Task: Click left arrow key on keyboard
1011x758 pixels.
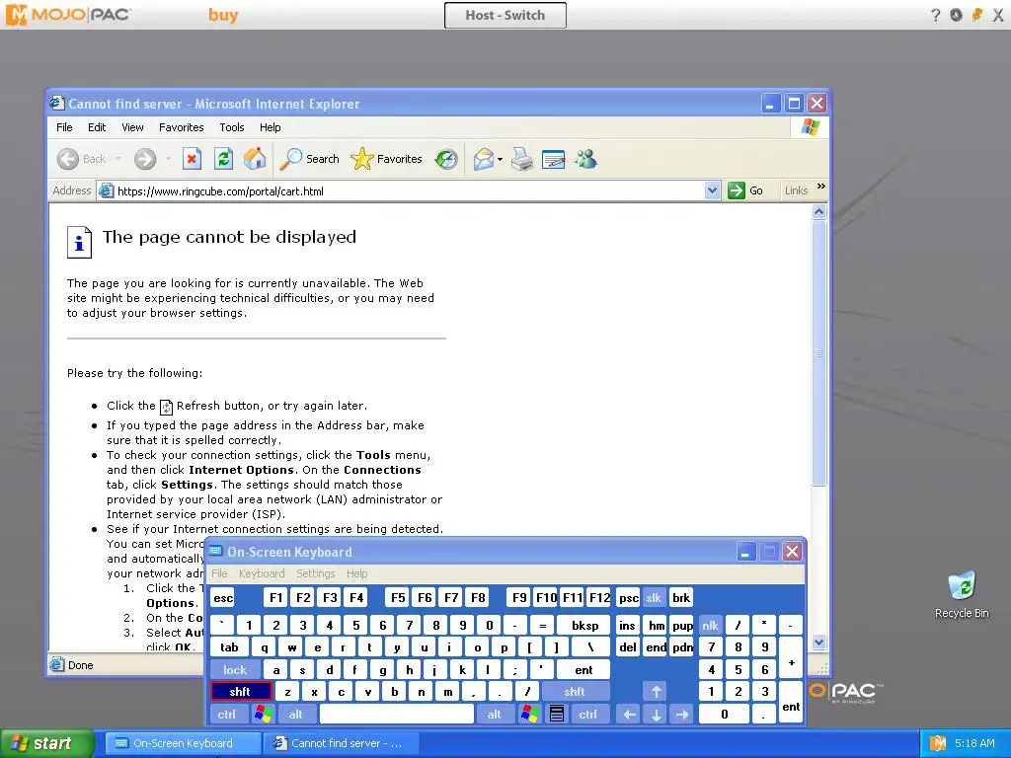Action: point(629,715)
